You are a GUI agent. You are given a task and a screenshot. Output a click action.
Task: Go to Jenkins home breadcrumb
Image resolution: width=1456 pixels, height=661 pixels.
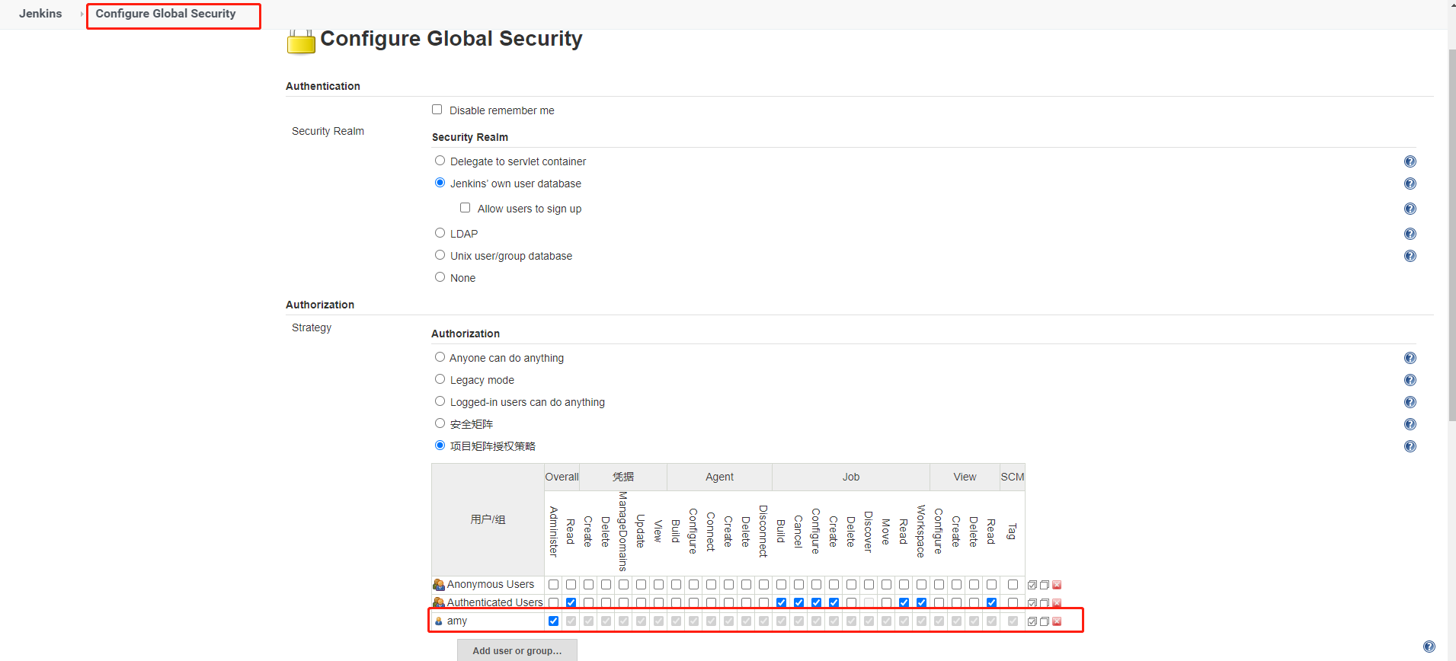click(x=40, y=14)
